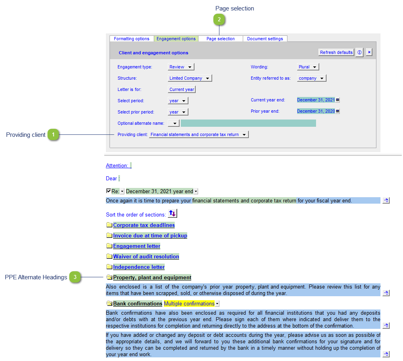The image size is (403, 361).
Task: Open the Providing client dropdown
Action: pos(199,135)
